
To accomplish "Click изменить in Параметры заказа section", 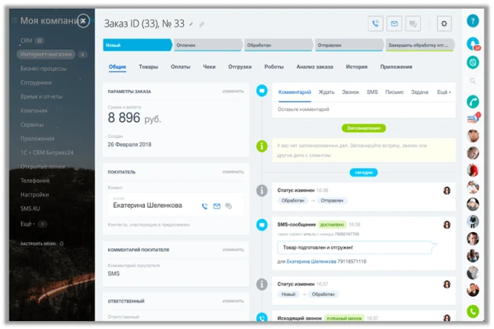I will tap(233, 91).
